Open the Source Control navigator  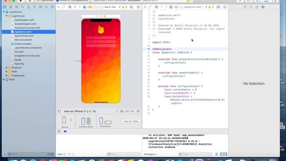coord(11,7)
